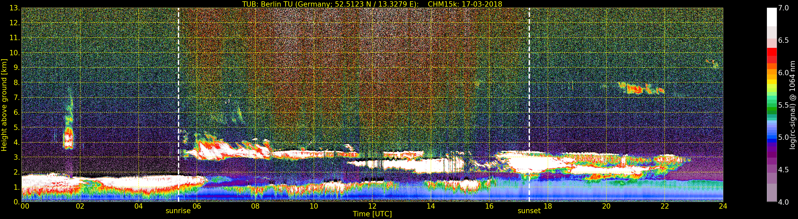The width and height of the screenshot is (798, 219).
Task: Click the 'CHM15k: 17-03-2018' title text
Action: pos(465,4)
